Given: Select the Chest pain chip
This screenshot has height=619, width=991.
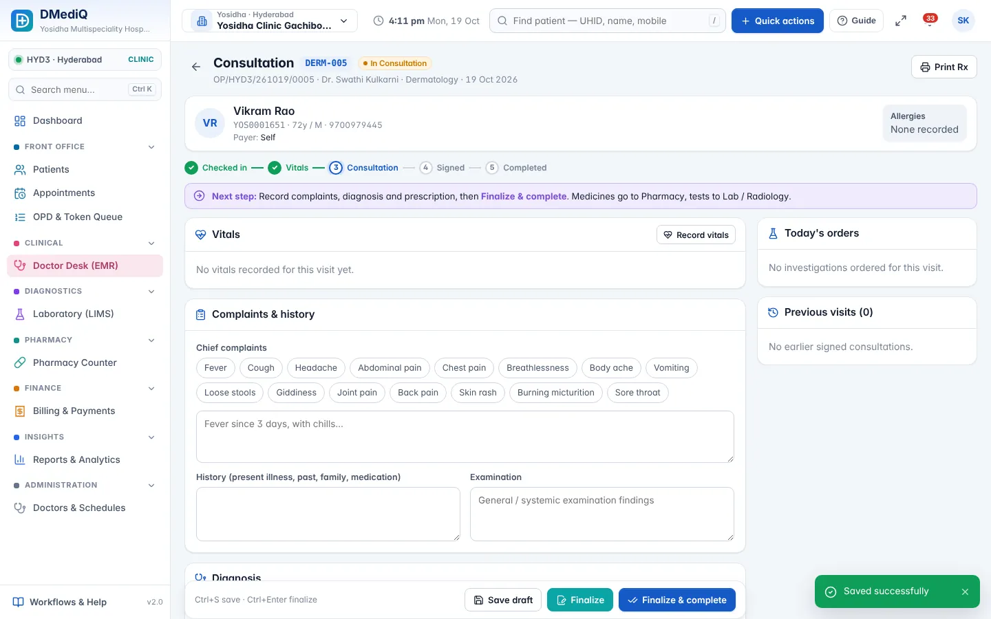Looking at the screenshot, I should click(464, 368).
